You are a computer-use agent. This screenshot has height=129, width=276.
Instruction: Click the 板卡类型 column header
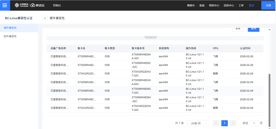coord(110,48)
